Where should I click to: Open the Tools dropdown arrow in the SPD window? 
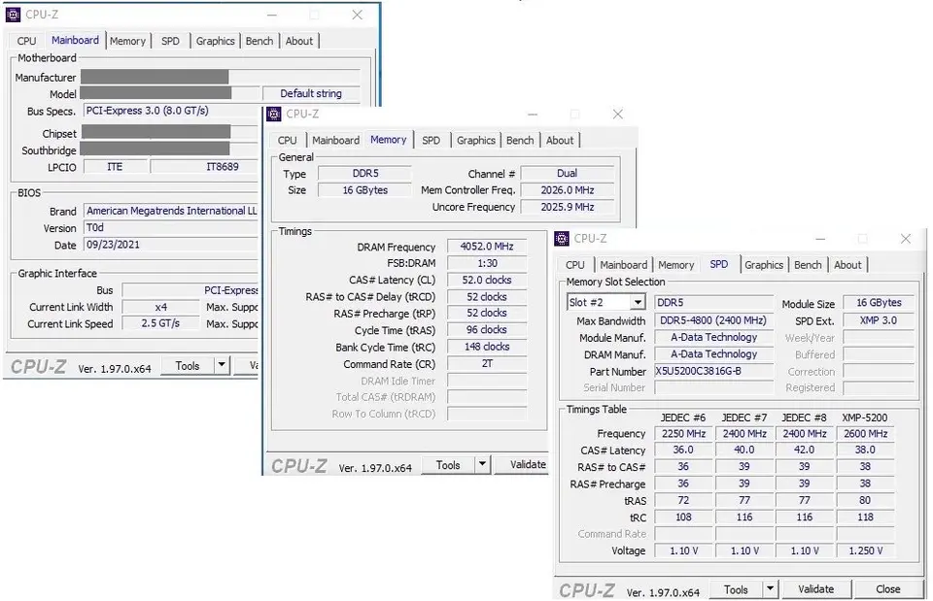(x=769, y=588)
